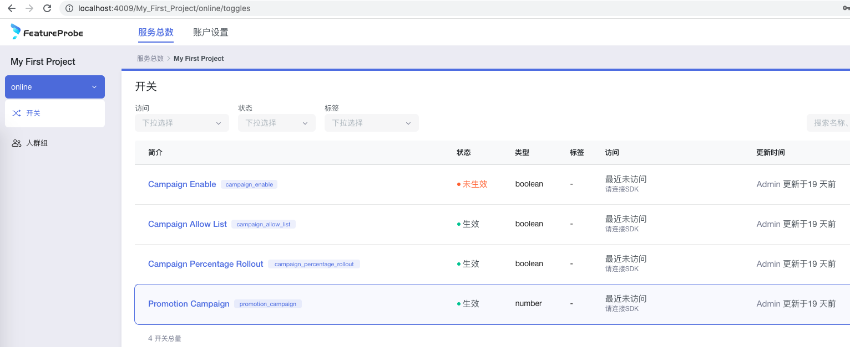Image resolution: width=850 pixels, height=347 pixels.
Task: Switch to the 账户设置 tab
Action: tap(211, 32)
